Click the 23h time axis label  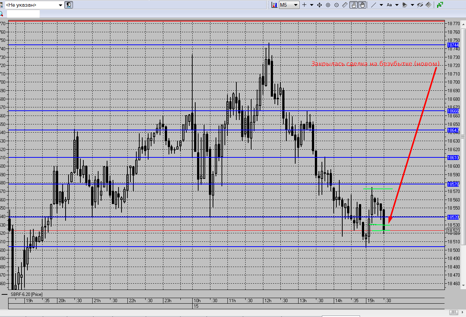tap(168, 300)
